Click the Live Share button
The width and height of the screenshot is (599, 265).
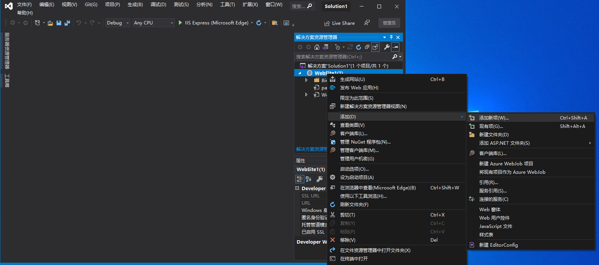tap(339, 23)
